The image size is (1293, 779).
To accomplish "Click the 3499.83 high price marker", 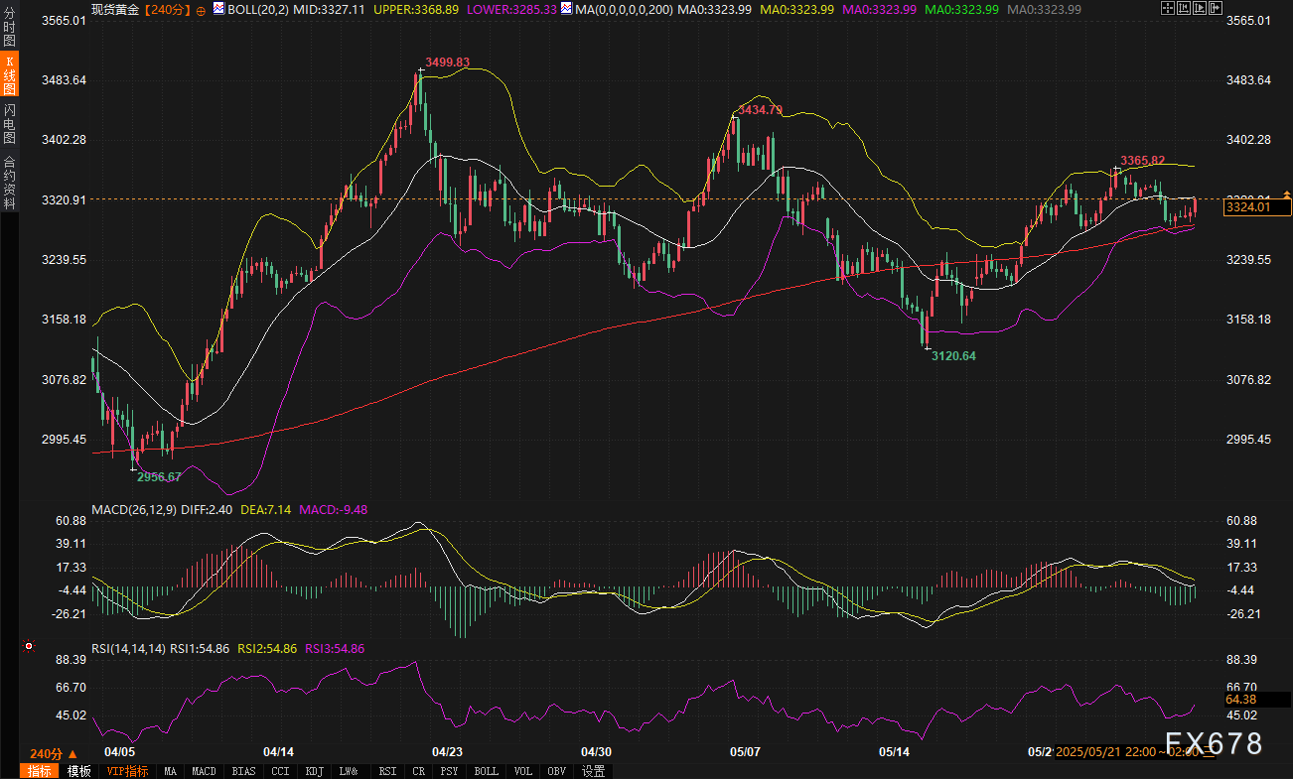I will [x=446, y=63].
